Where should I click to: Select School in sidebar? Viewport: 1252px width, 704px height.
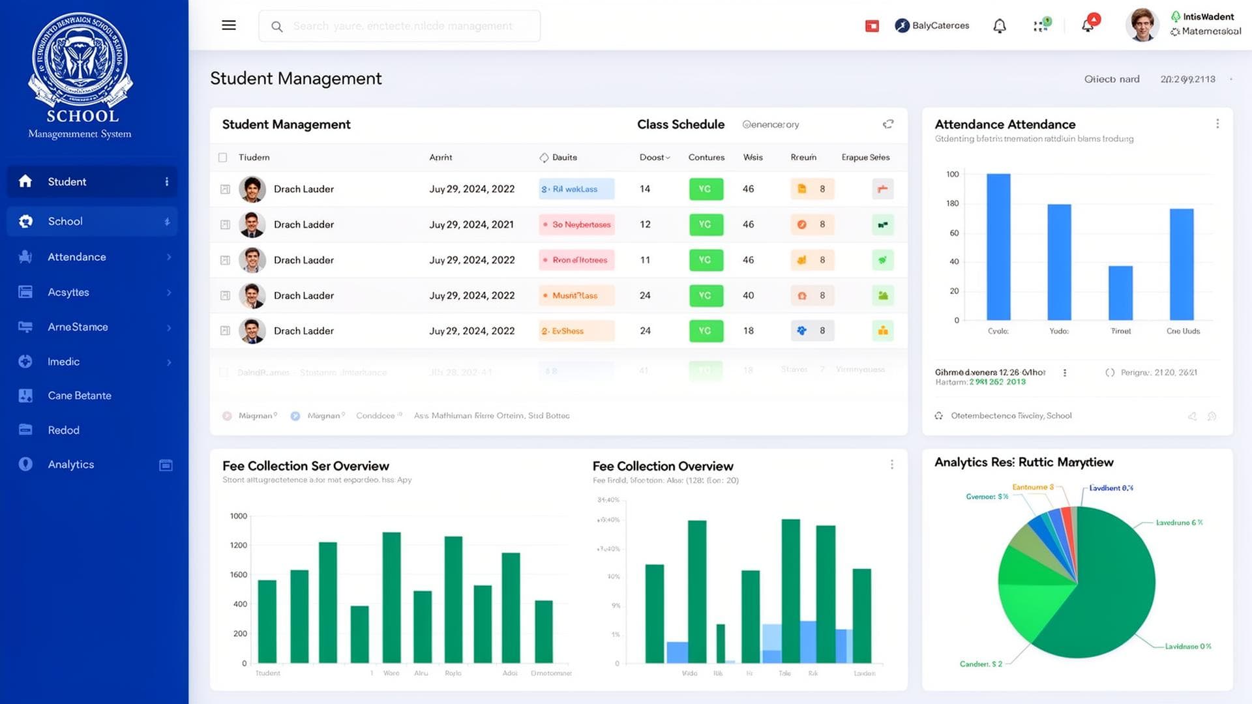(x=92, y=222)
